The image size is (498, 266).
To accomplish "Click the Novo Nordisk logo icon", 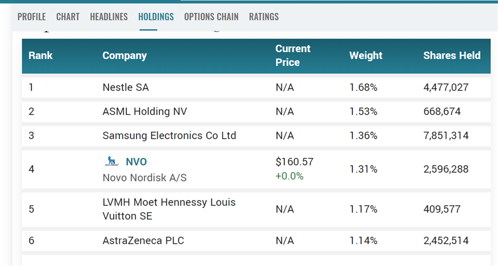I will pos(111,161).
